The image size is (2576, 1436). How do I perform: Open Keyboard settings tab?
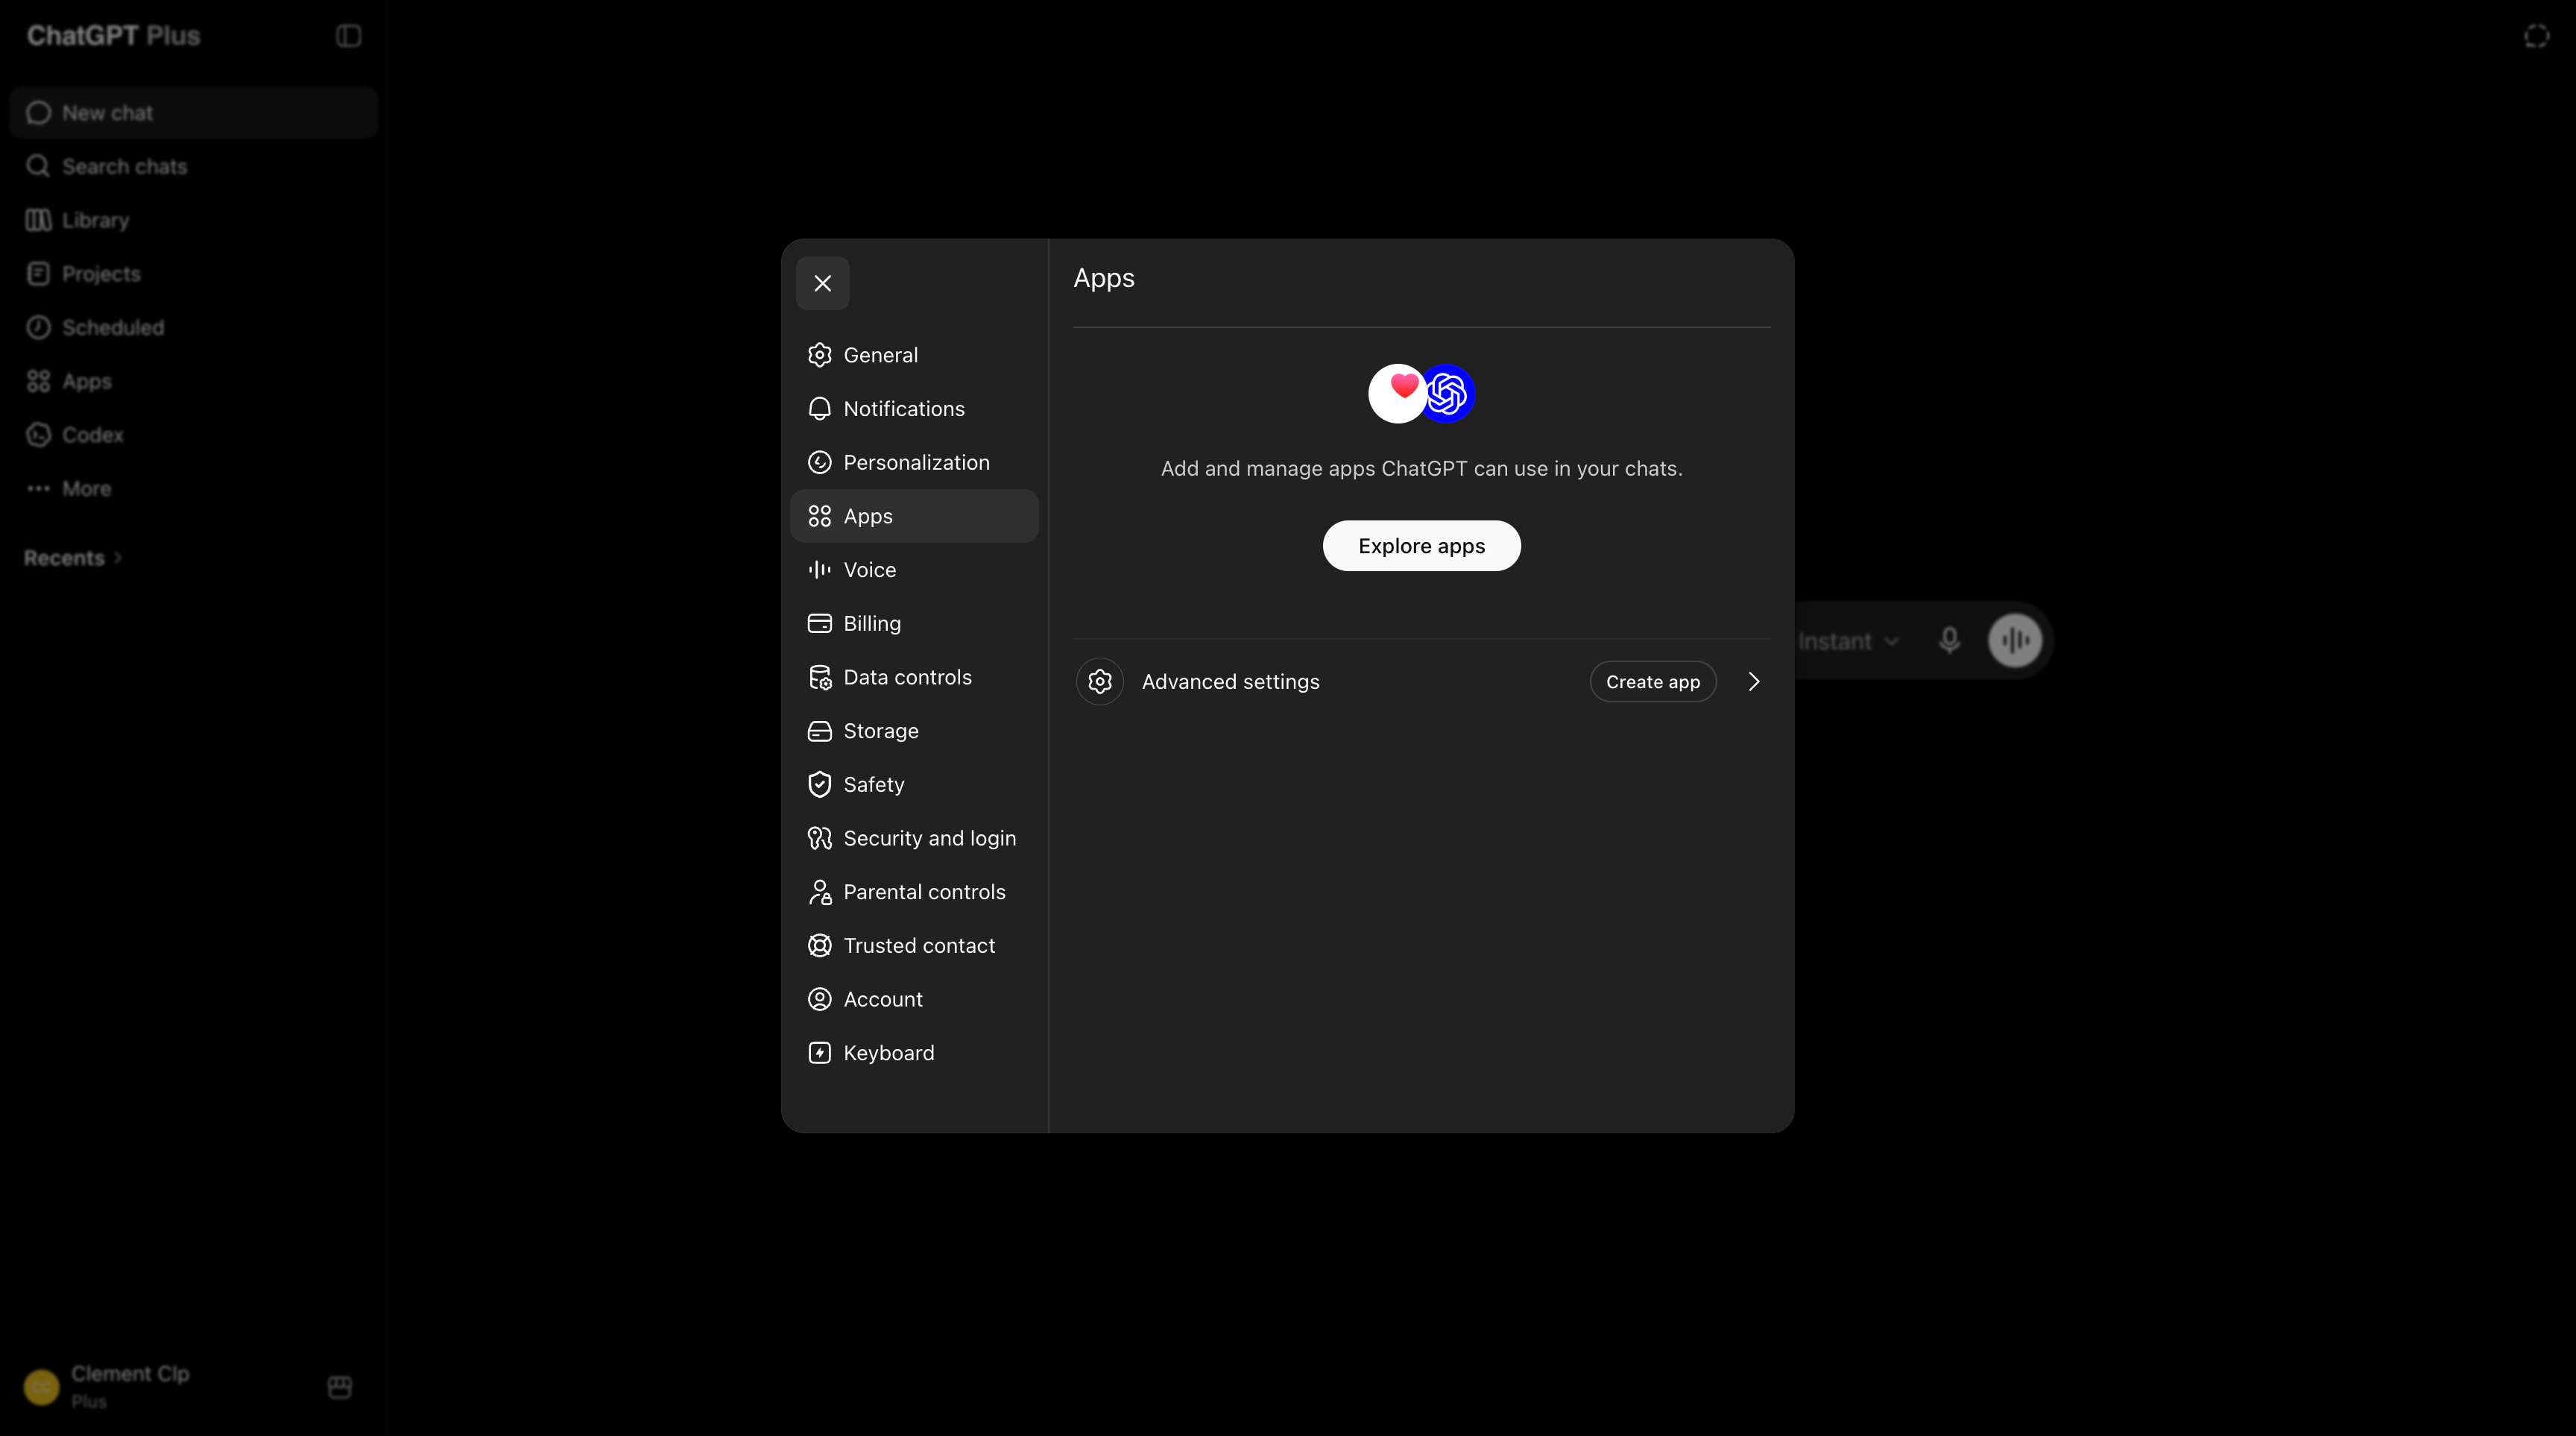coord(914,1053)
